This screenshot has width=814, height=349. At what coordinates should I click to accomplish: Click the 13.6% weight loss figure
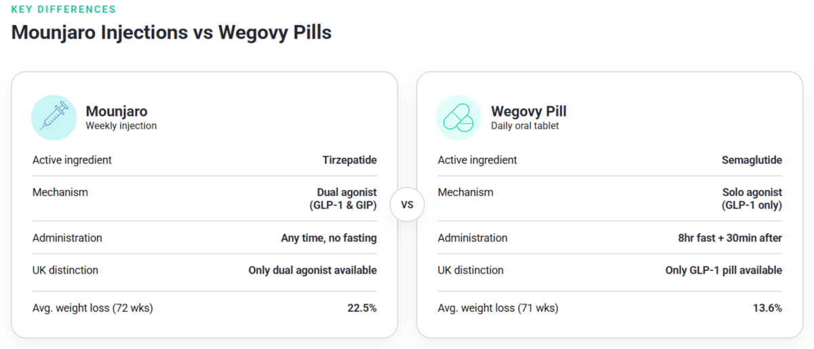click(767, 308)
